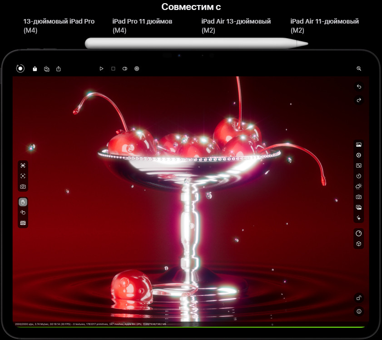Open the info panel icon
This screenshot has width=382, height=340.
(x=359, y=311)
